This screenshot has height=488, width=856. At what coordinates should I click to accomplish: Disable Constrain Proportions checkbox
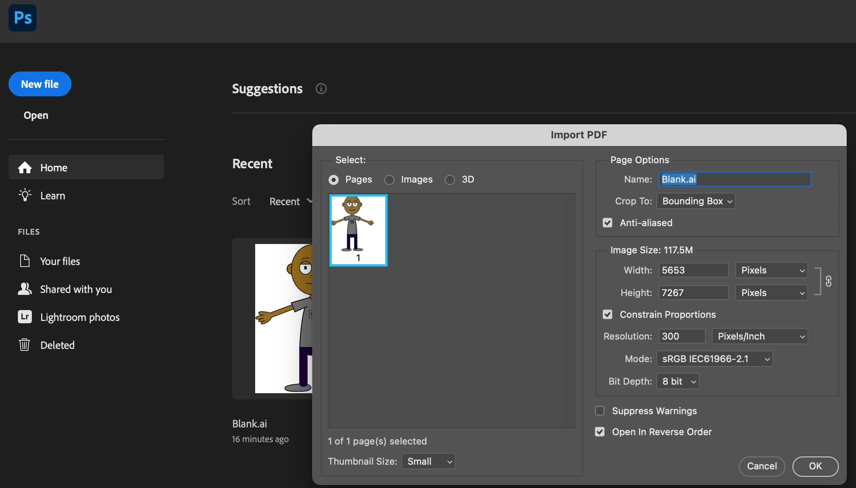click(607, 314)
